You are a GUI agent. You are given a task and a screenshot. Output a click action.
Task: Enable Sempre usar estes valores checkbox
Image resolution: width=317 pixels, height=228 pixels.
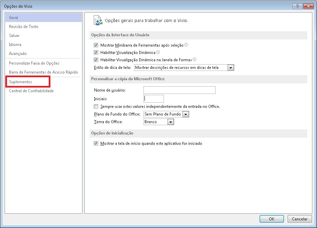96,106
